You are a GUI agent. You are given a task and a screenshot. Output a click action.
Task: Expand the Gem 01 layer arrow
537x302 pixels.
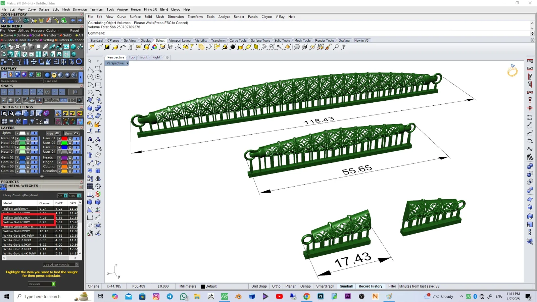pyautogui.click(x=17, y=158)
